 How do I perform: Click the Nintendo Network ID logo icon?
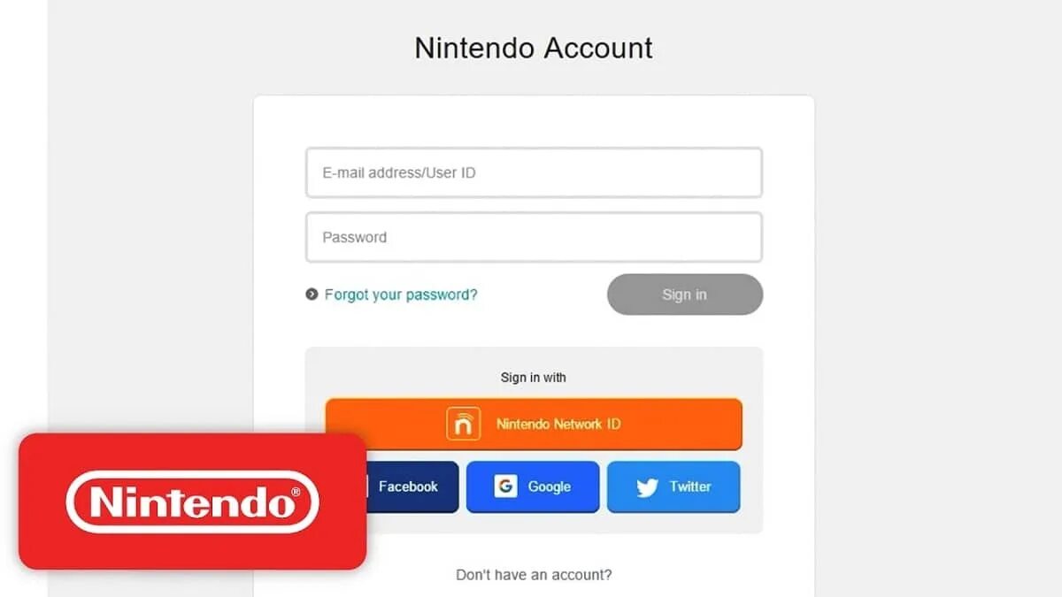point(463,425)
